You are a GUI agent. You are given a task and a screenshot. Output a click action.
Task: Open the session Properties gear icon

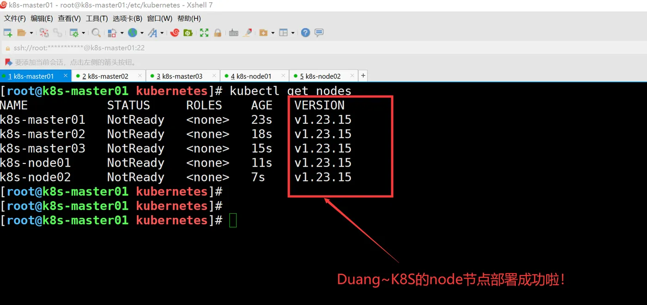[74, 33]
